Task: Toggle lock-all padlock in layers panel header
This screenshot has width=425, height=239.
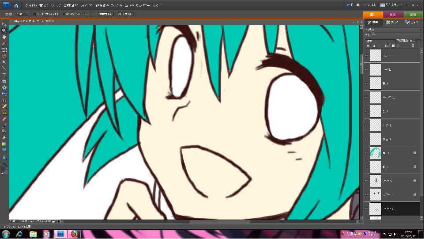Action: click(x=398, y=46)
